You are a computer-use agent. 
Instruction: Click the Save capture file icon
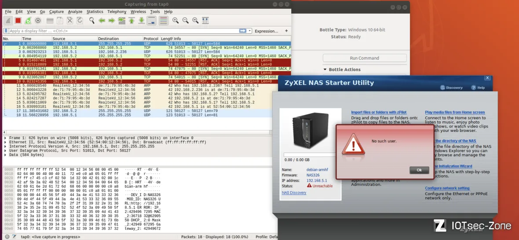point(60,21)
